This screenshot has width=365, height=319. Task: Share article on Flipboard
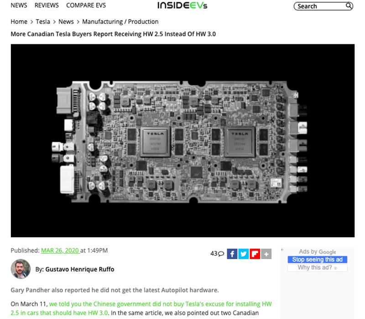tap(255, 254)
